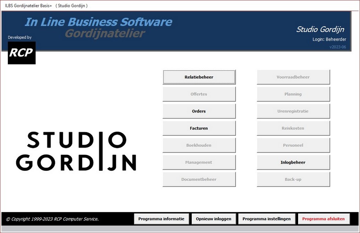
Task: Click the disabled Planning button
Action: click(293, 94)
